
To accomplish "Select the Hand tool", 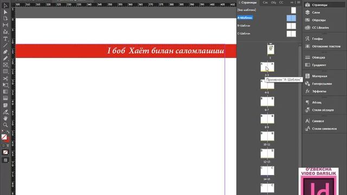I will (x=5, y=119).
